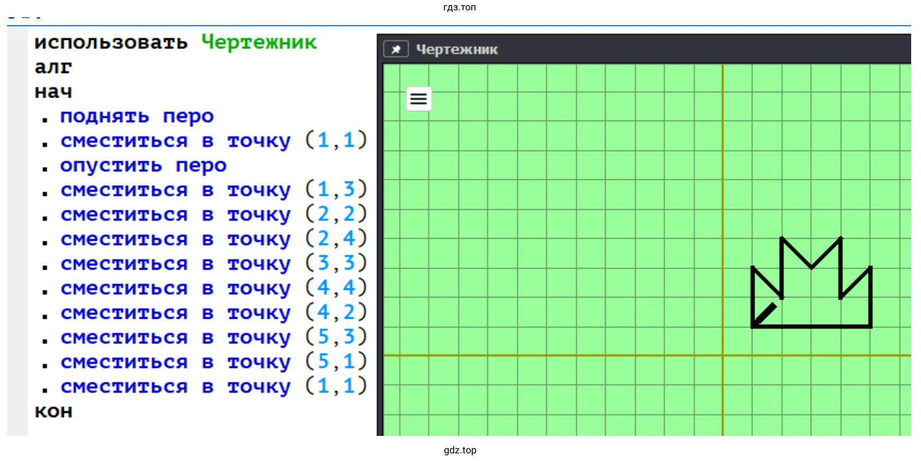Click the pen marker inside the crown drawing
921x461 pixels.
point(765,314)
